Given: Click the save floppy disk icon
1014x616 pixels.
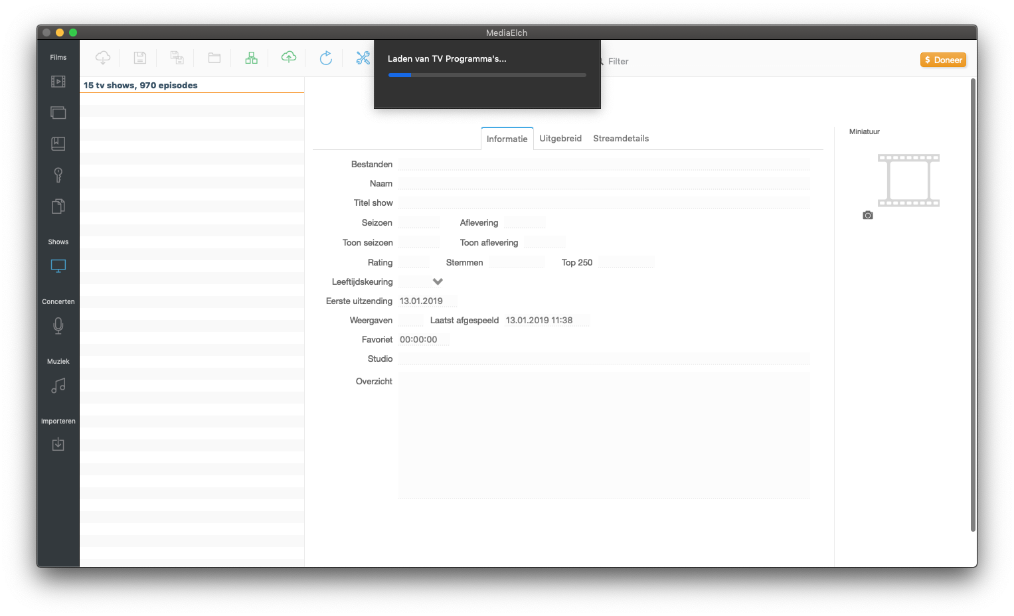Looking at the screenshot, I should point(140,58).
